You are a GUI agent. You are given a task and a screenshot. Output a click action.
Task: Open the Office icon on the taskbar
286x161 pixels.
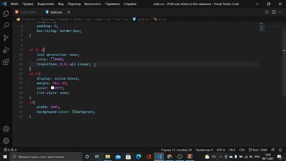coord(149,157)
